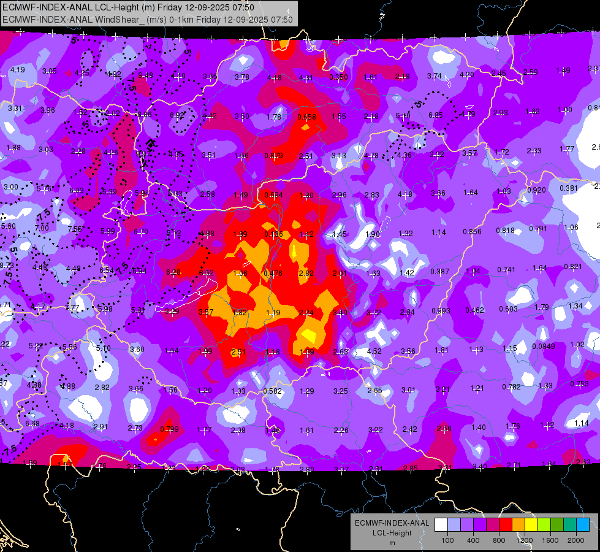Click the grid value 0.821
The image size is (600, 552).
[573, 267]
